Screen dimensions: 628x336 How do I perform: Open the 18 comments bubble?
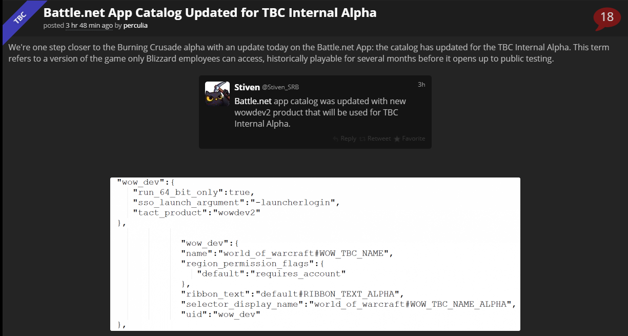pos(606,18)
